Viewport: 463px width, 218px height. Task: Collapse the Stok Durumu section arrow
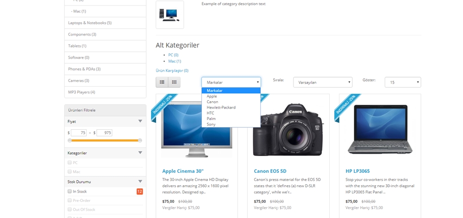[x=140, y=182]
